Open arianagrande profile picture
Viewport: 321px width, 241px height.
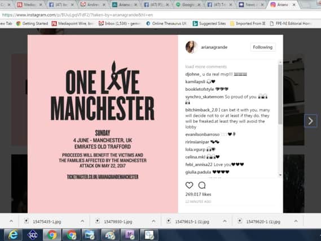[191, 47]
